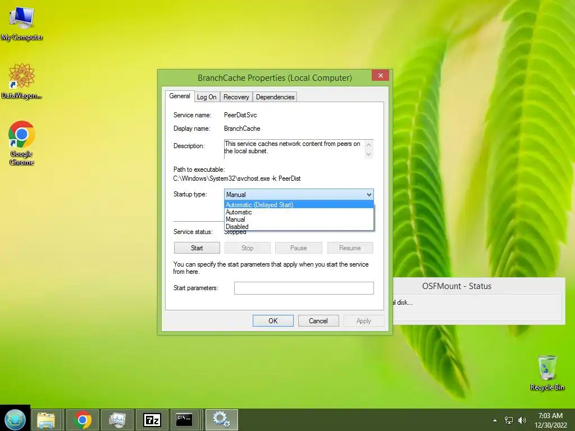Switch to the Recovery tab
575x431 pixels.
coord(236,97)
